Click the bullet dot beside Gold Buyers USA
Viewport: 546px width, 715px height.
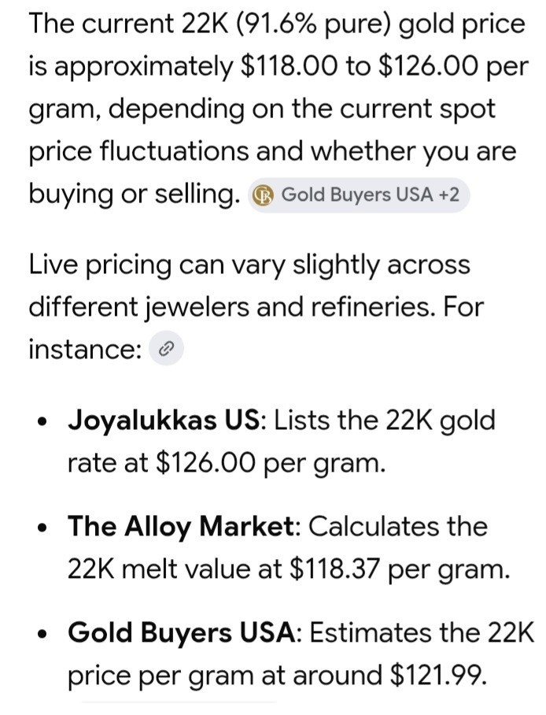coord(43,635)
